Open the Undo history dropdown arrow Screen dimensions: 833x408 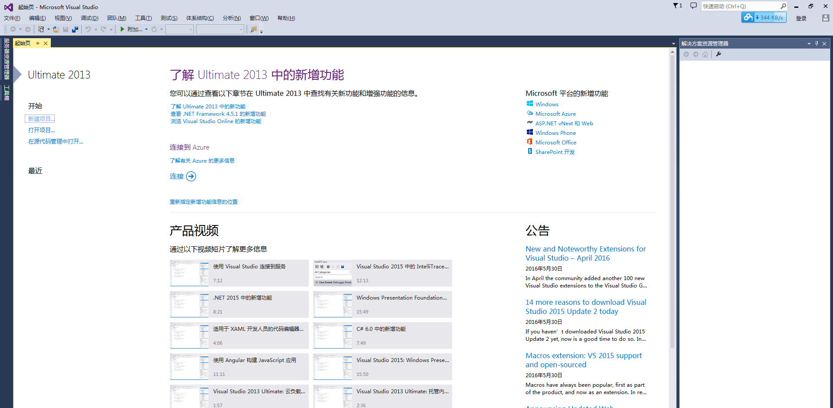(96, 29)
